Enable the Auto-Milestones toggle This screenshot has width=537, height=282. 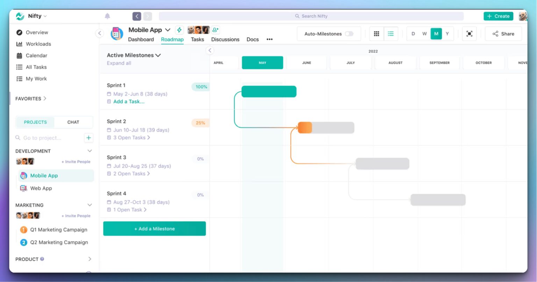tap(349, 34)
